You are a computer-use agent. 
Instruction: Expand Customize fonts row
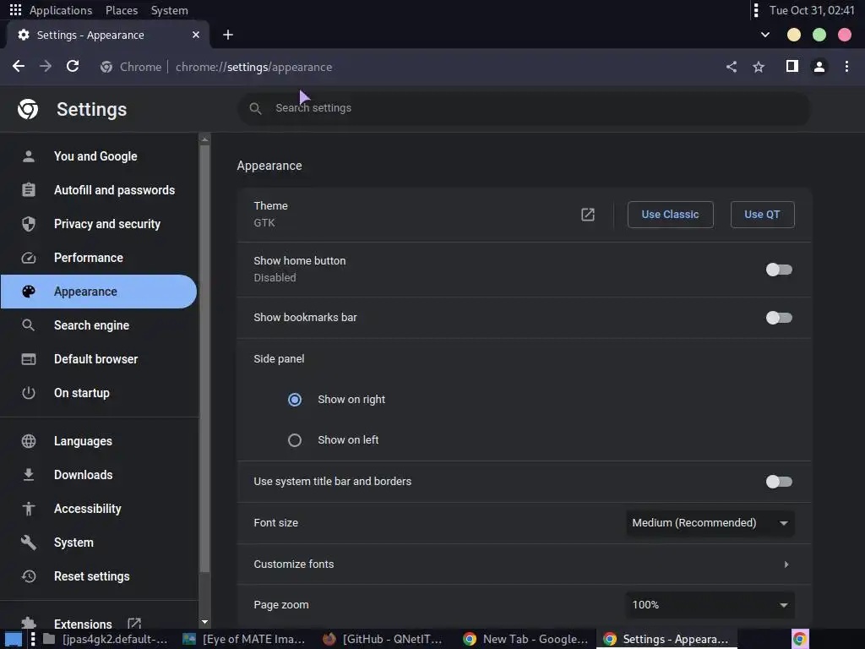point(524,564)
